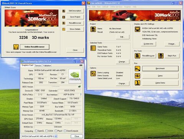Click the Project icon in 3DMark main window
This screenshot has width=184, height=139.
[93, 29]
